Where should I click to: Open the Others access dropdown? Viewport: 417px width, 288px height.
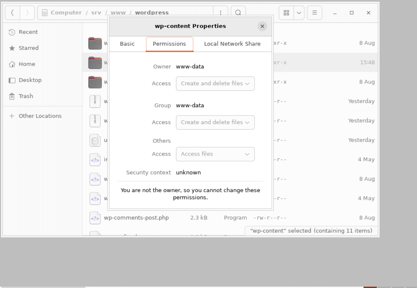215,154
